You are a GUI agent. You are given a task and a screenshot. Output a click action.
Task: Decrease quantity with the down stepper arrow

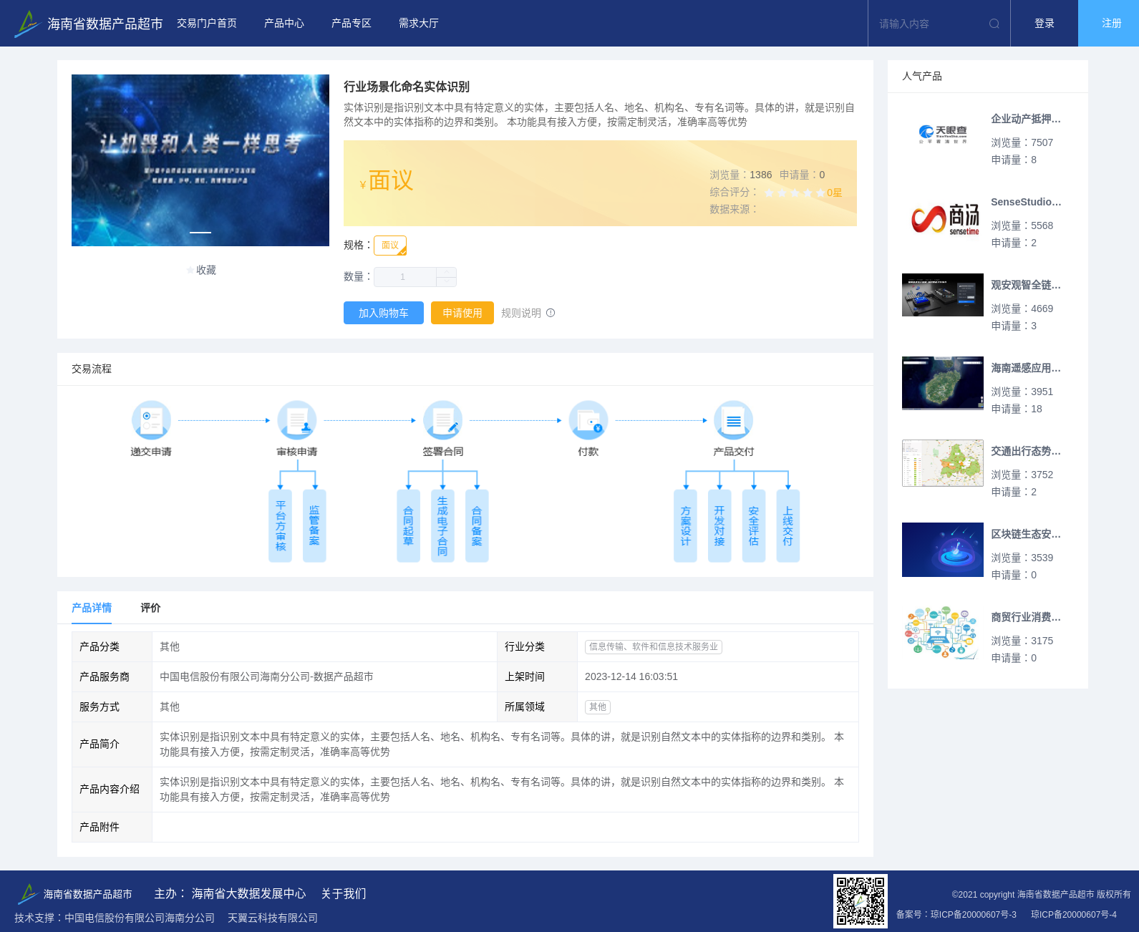tap(447, 282)
